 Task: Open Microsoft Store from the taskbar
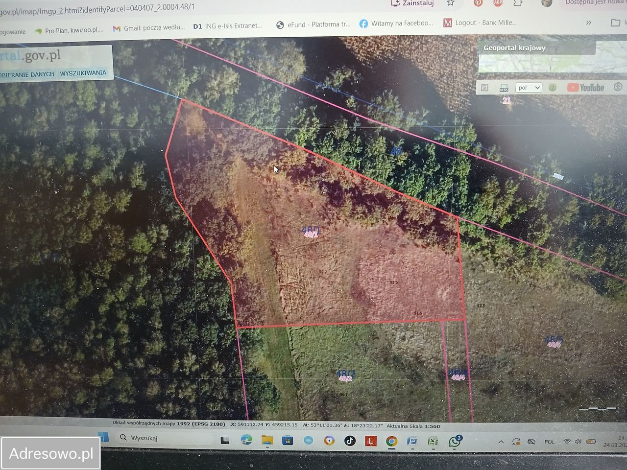click(x=288, y=440)
